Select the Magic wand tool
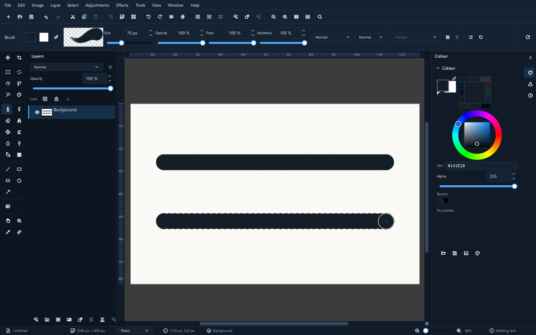536x335 pixels. (8, 95)
